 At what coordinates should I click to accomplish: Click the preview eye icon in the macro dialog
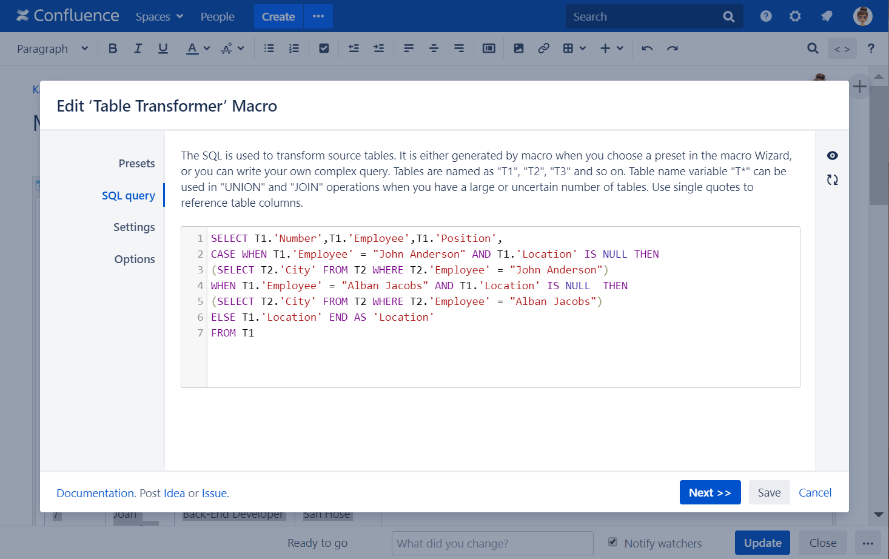point(832,156)
